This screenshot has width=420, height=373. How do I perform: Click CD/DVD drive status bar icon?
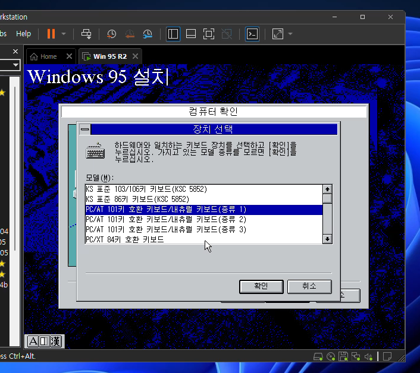331,357
